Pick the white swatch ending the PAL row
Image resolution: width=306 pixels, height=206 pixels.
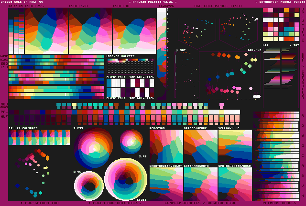coord(237,112)
